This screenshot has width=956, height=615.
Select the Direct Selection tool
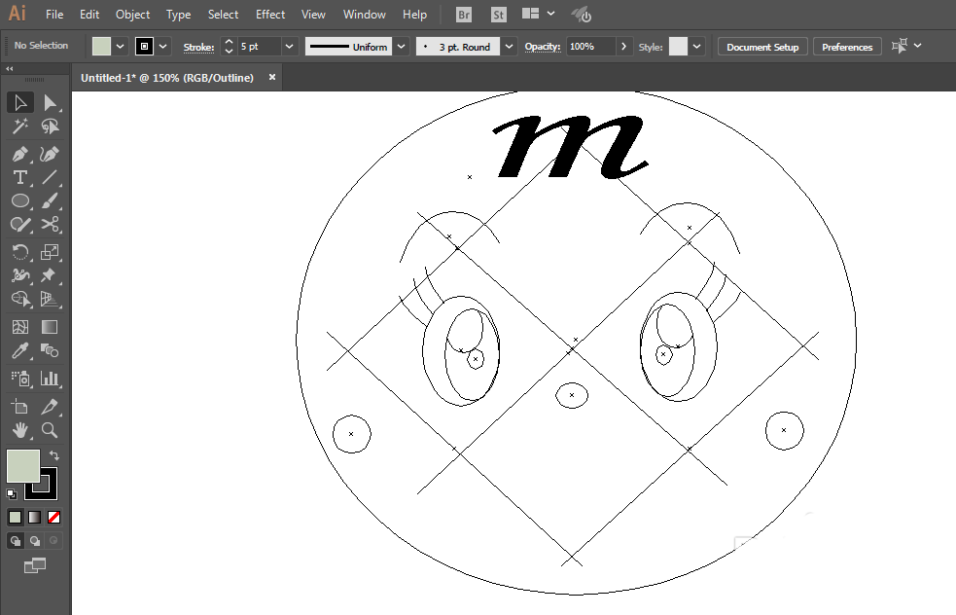[50, 103]
